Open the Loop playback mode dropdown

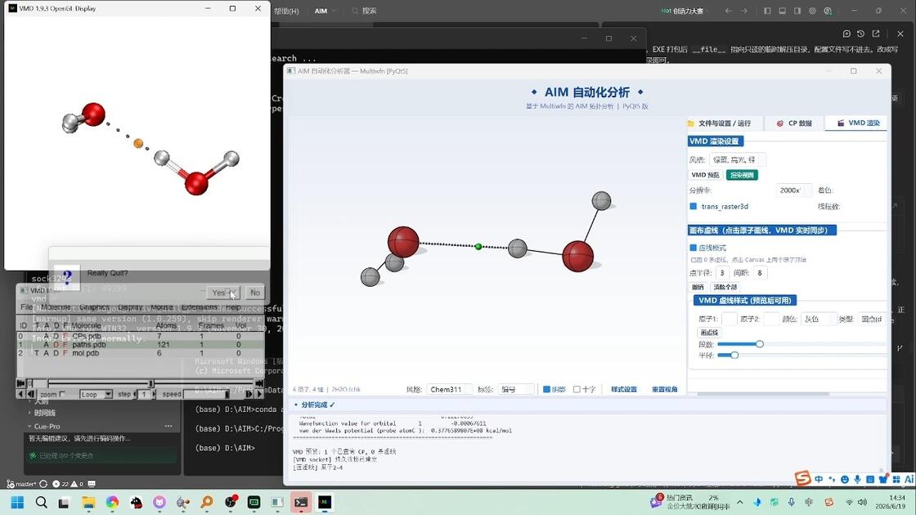pos(96,394)
